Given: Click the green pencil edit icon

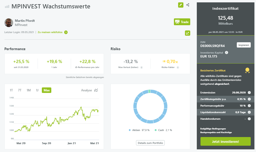Looking at the screenshot, I should click(180, 5).
